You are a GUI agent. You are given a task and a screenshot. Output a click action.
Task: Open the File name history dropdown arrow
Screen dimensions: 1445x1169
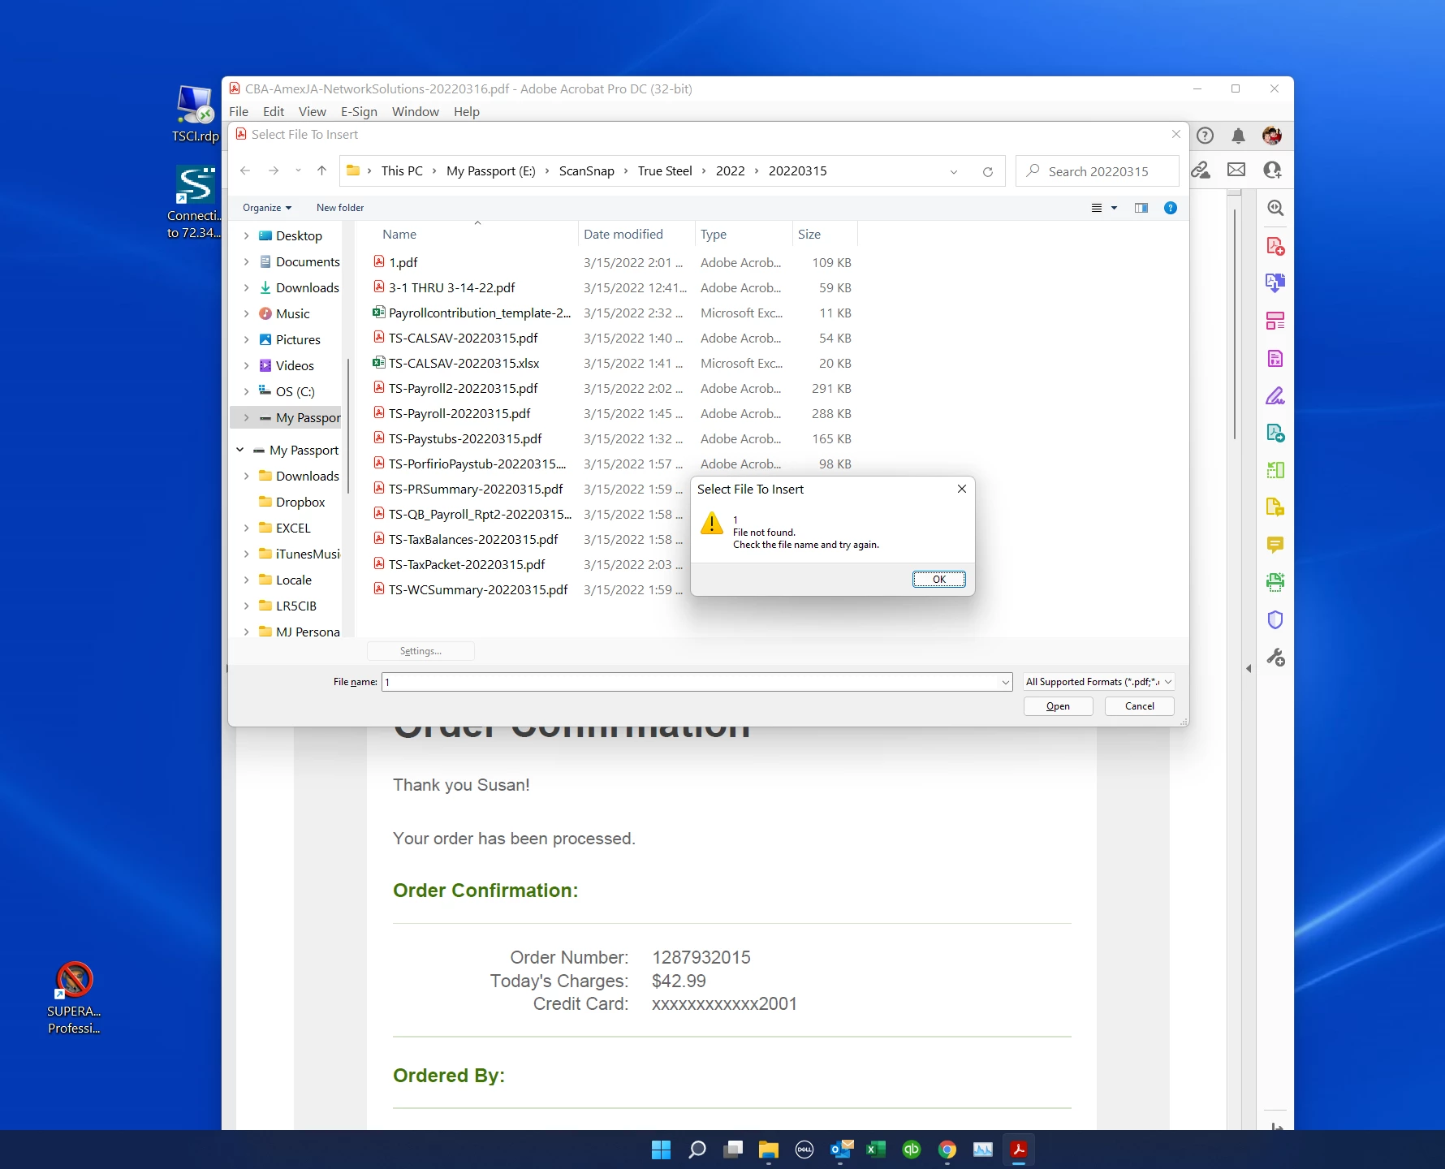pyautogui.click(x=1005, y=682)
